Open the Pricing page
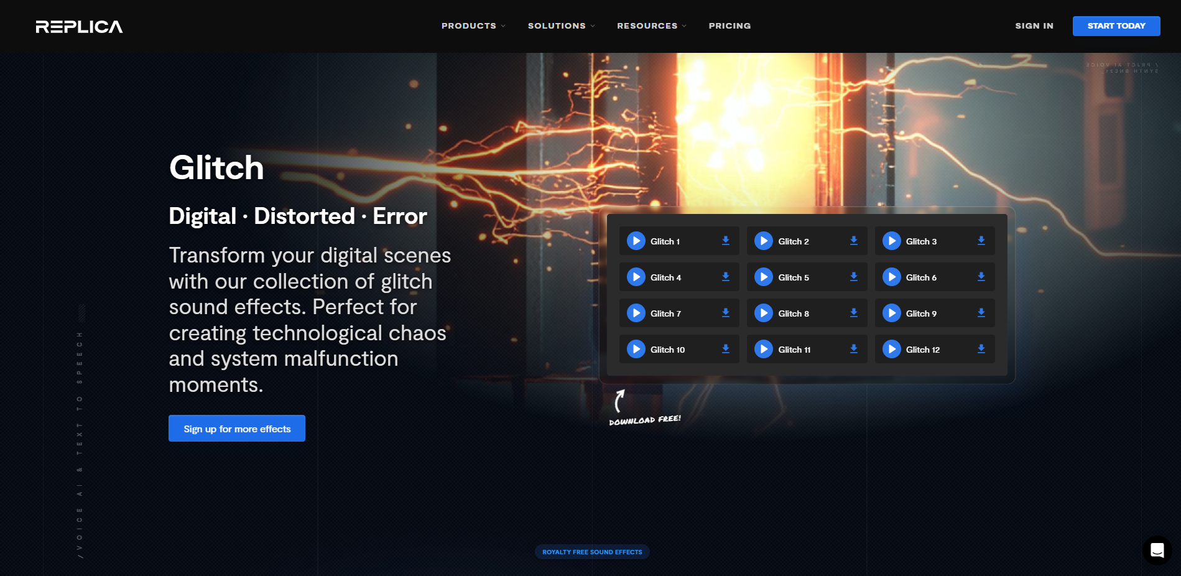Image resolution: width=1181 pixels, height=576 pixels. 729,26
